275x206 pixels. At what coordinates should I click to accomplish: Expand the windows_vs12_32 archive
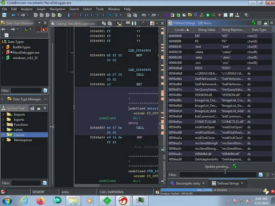click(3, 58)
